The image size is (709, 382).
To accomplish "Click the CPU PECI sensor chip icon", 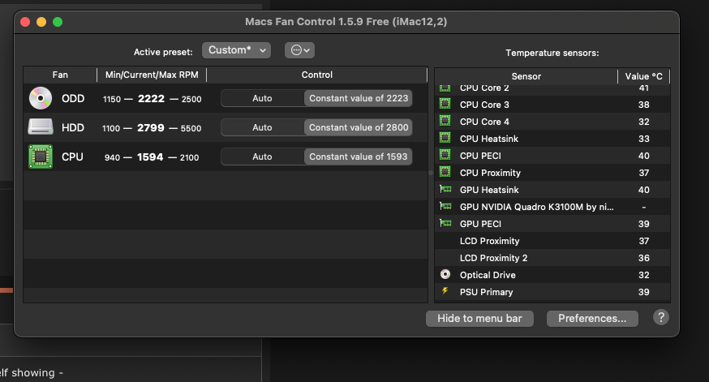I will pyautogui.click(x=445, y=155).
